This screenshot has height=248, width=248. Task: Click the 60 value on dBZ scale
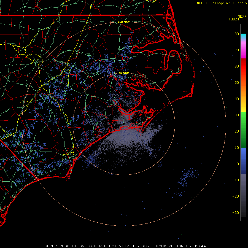(x=237, y=66)
